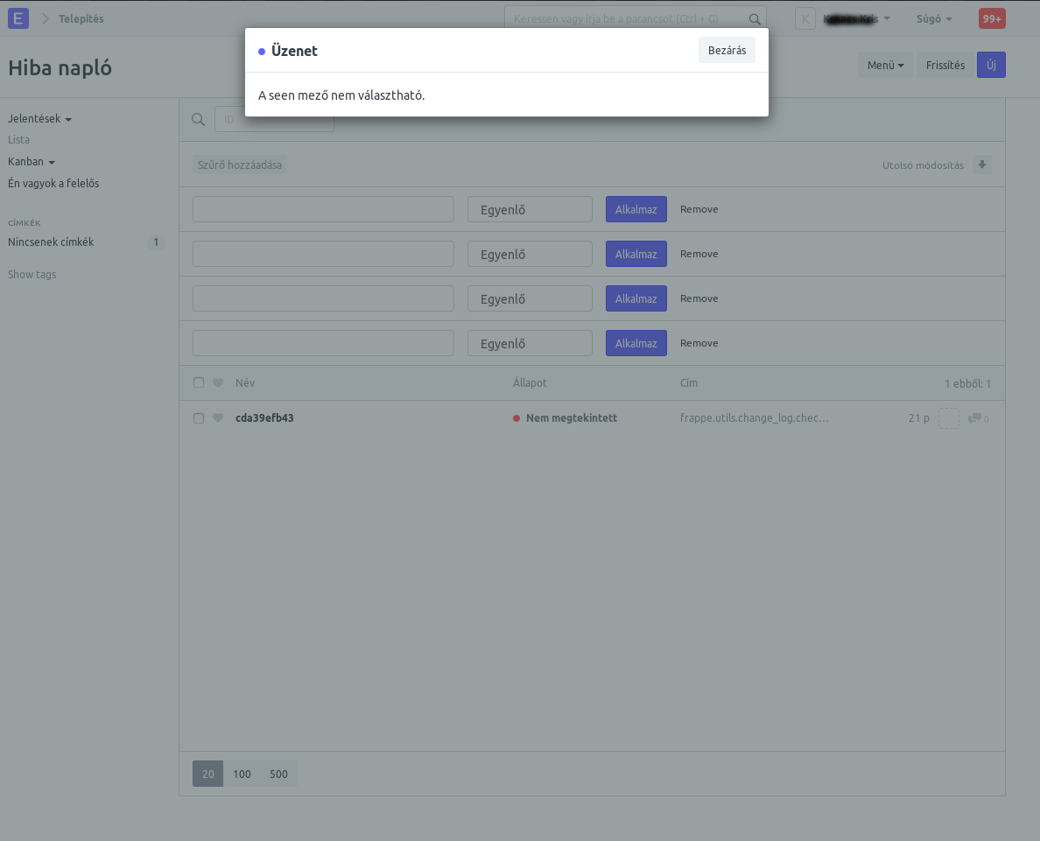Set page size to 500

tap(278, 774)
